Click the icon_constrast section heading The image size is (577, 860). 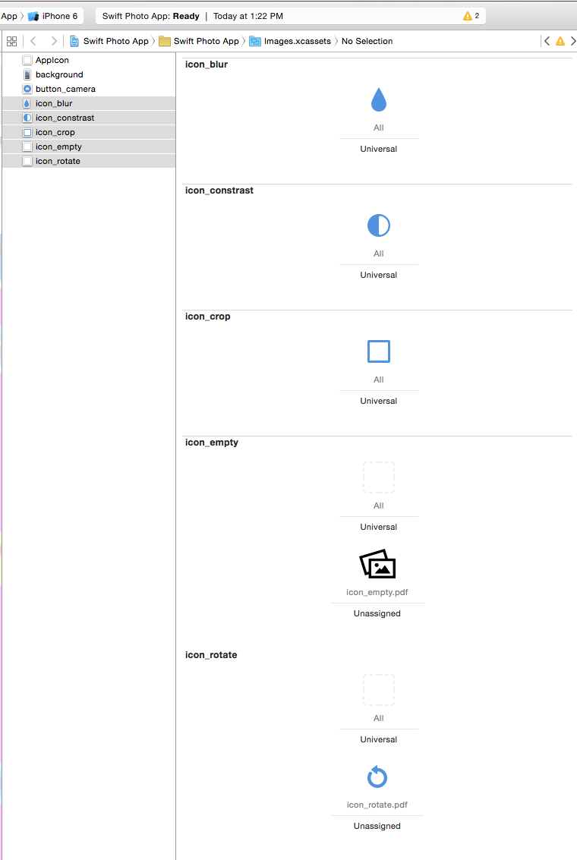219,191
